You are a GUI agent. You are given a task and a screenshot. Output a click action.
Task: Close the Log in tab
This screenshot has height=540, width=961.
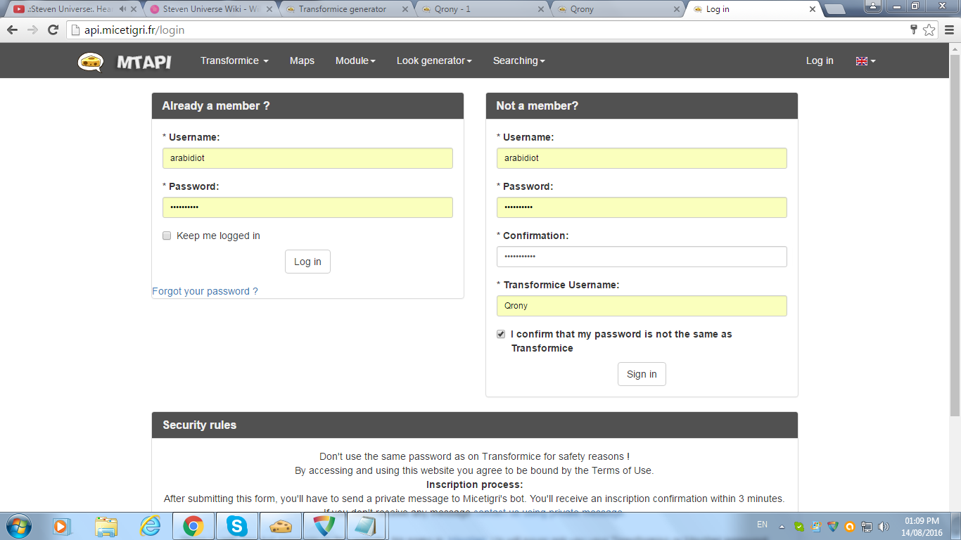pyautogui.click(x=813, y=9)
